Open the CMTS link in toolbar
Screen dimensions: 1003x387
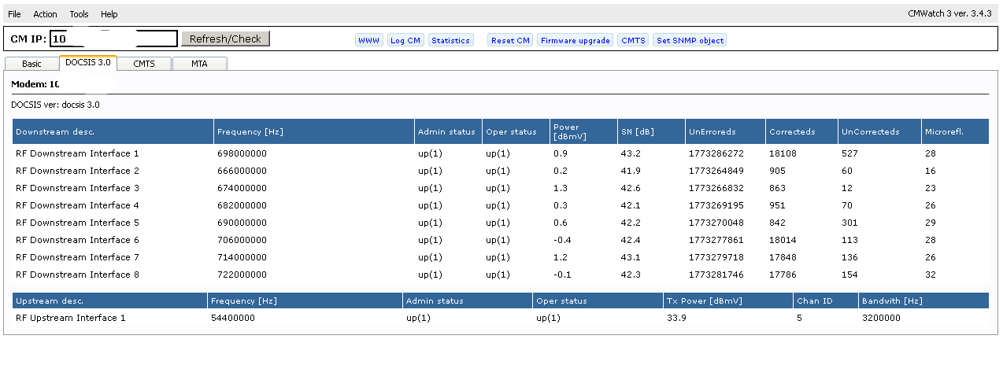[632, 40]
